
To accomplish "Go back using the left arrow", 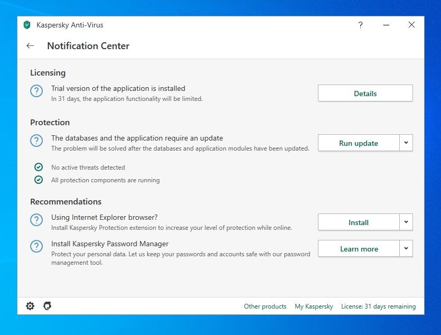I will [x=30, y=46].
